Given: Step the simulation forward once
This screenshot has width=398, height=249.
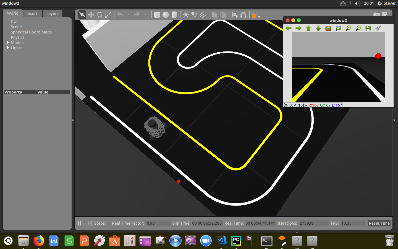Looking at the screenshot, I should click(x=90, y=223).
